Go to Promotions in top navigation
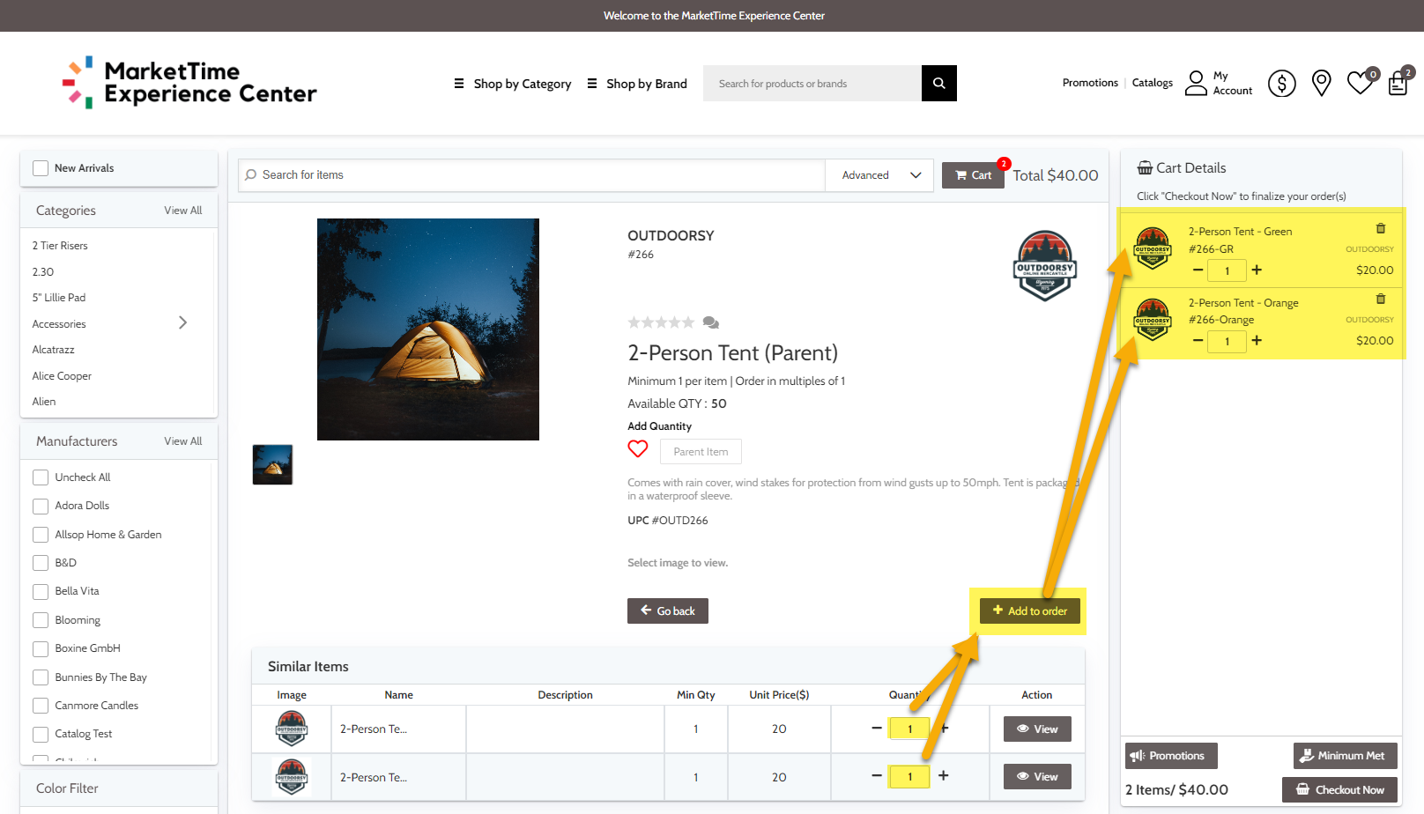 click(x=1090, y=83)
